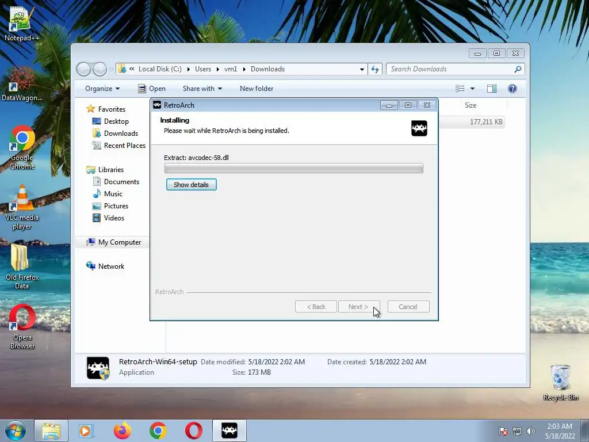Select the Downloads breadcrumb segment
This screenshot has height=442, width=589.
(x=268, y=69)
